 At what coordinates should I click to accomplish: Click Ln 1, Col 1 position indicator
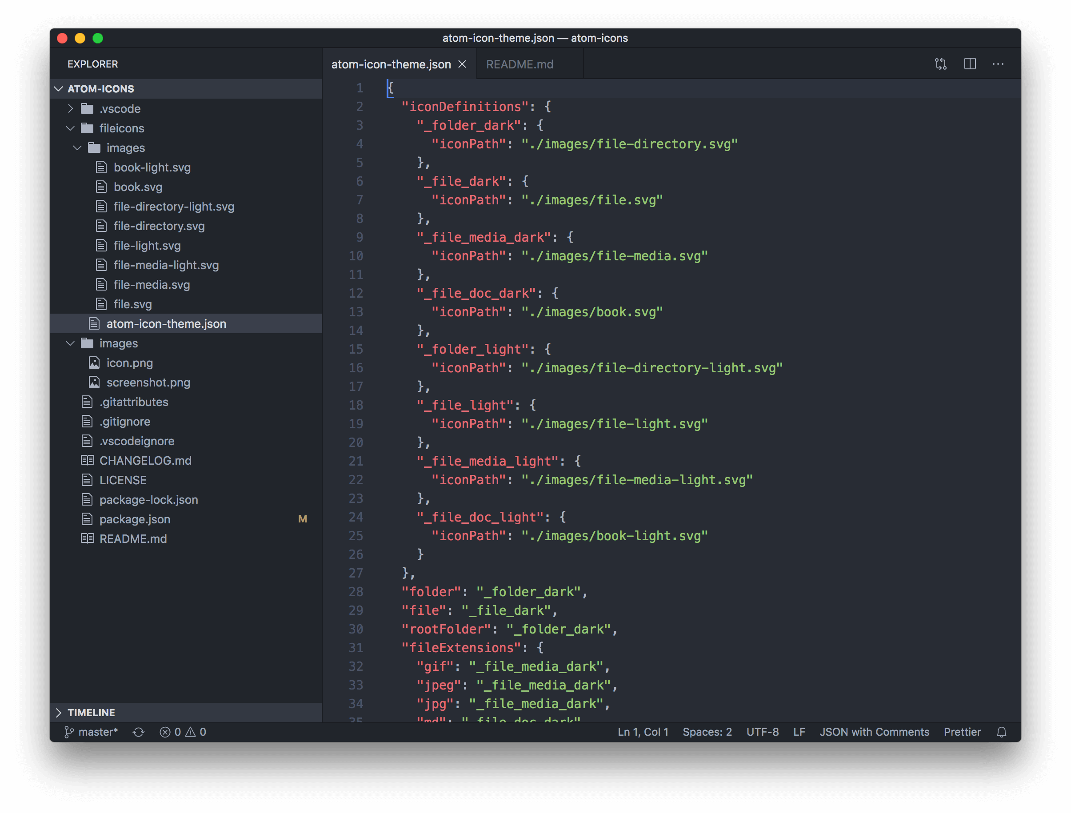[x=643, y=732]
